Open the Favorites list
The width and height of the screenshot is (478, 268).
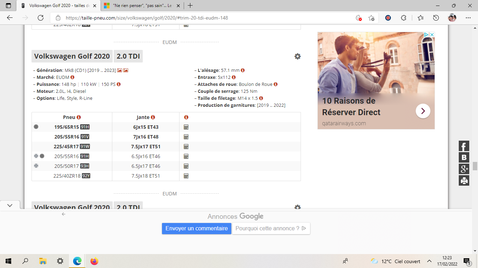pos(420,18)
